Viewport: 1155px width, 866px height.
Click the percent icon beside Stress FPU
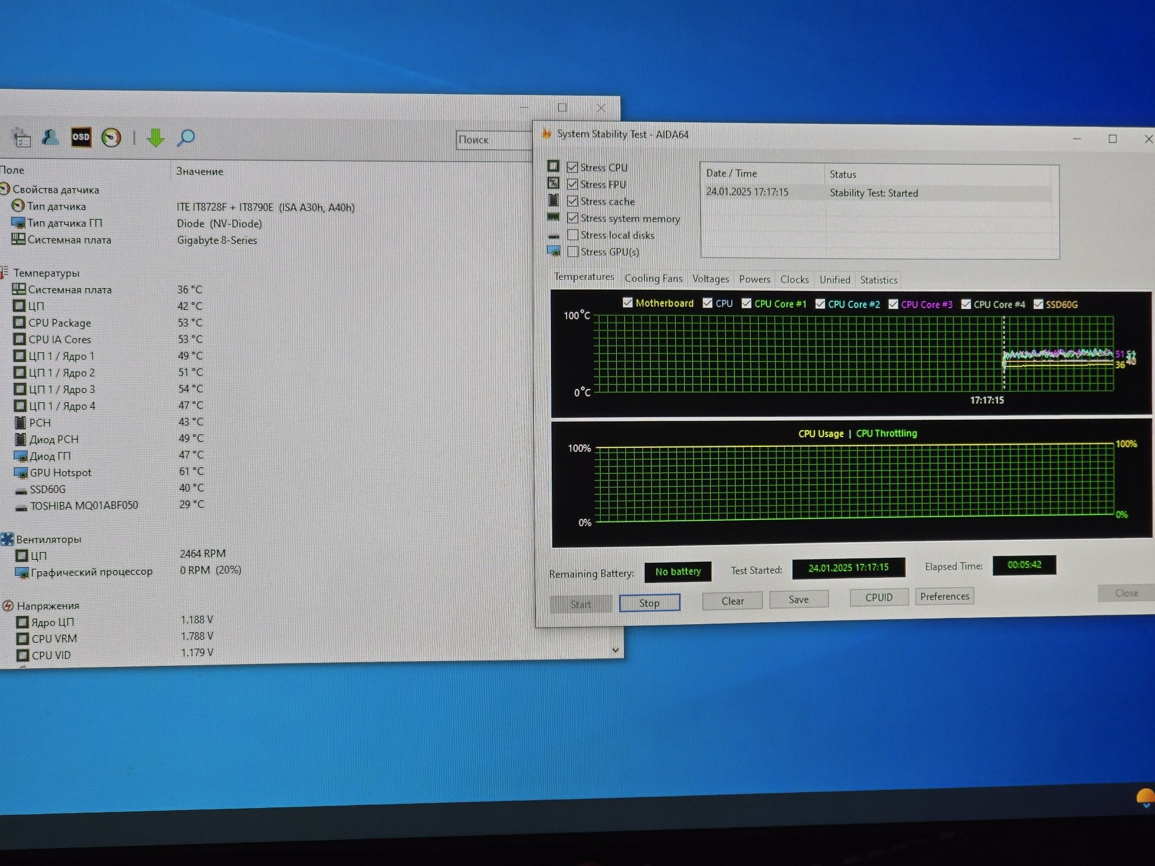553,183
